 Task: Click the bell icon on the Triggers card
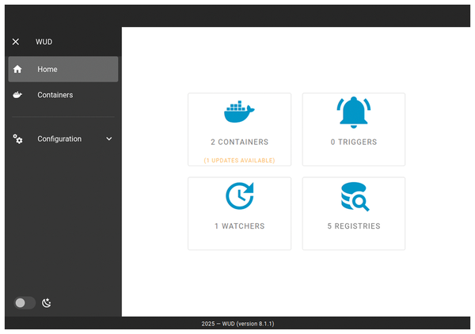tap(353, 112)
